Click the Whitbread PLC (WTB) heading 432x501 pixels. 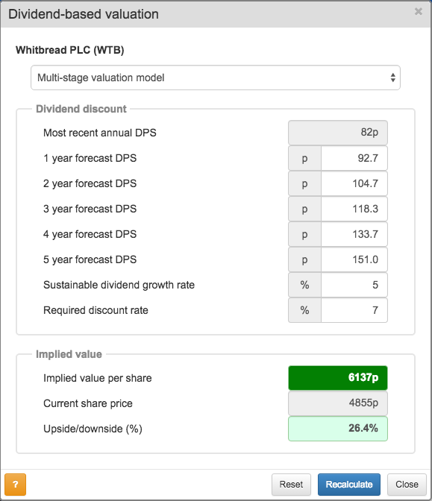click(69, 50)
